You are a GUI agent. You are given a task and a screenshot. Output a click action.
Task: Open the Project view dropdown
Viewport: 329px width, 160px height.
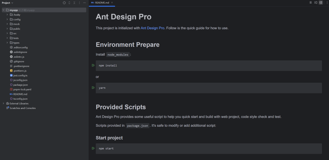pyautogui.click(x=8, y=3)
